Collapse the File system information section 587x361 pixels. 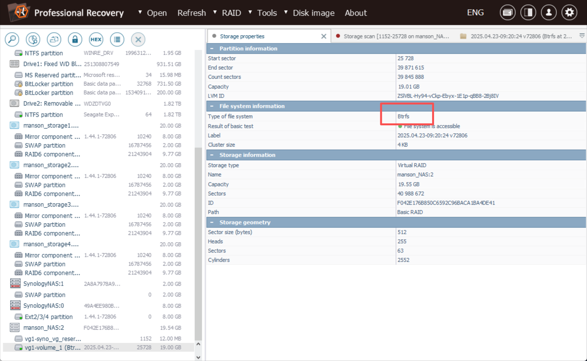tap(212, 106)
